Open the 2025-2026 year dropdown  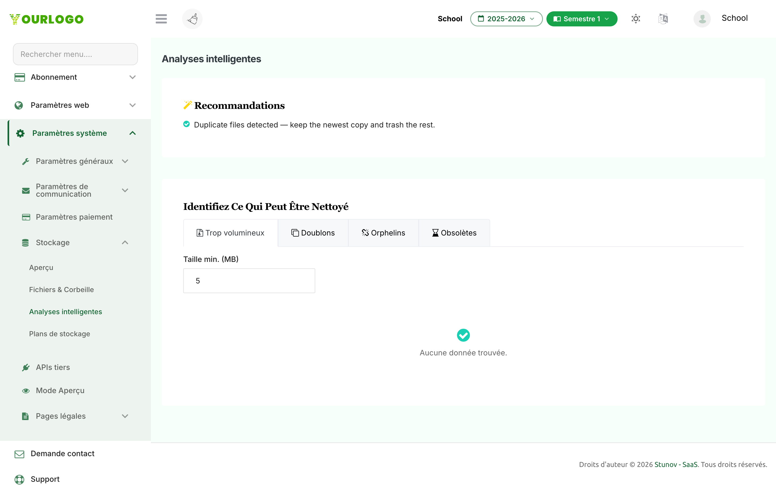tap(506, 19)
